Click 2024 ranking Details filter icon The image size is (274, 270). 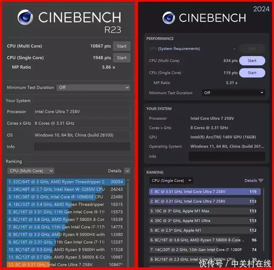click(261, 180)
